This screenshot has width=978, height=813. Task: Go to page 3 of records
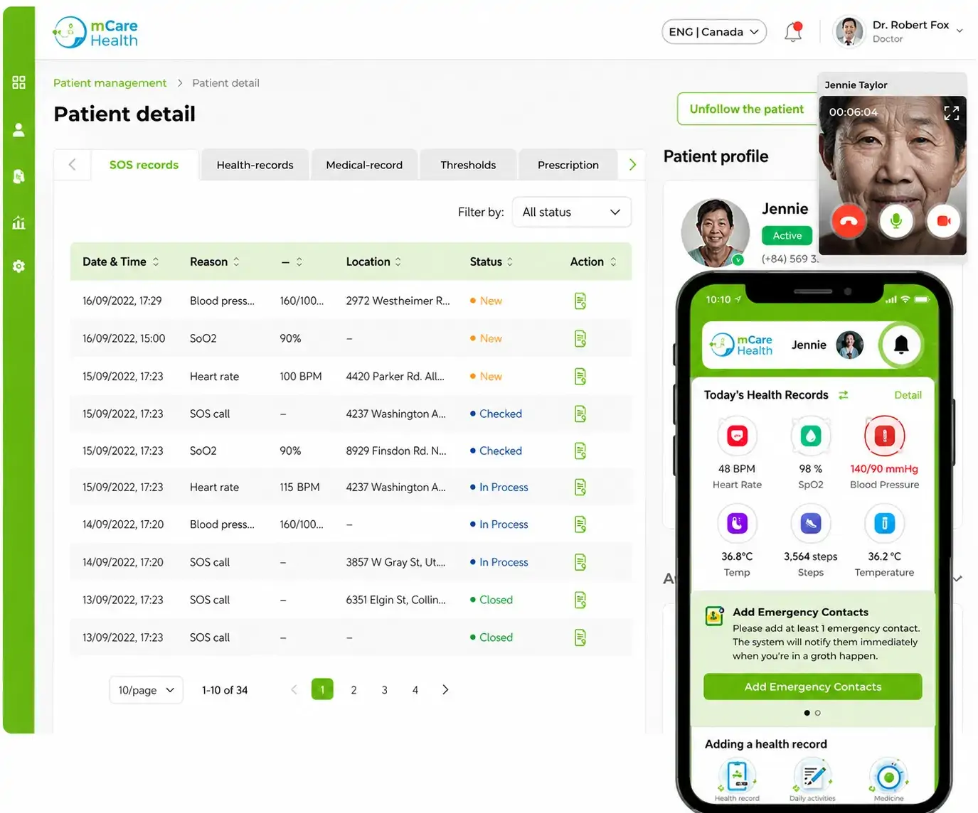[385, 690]
